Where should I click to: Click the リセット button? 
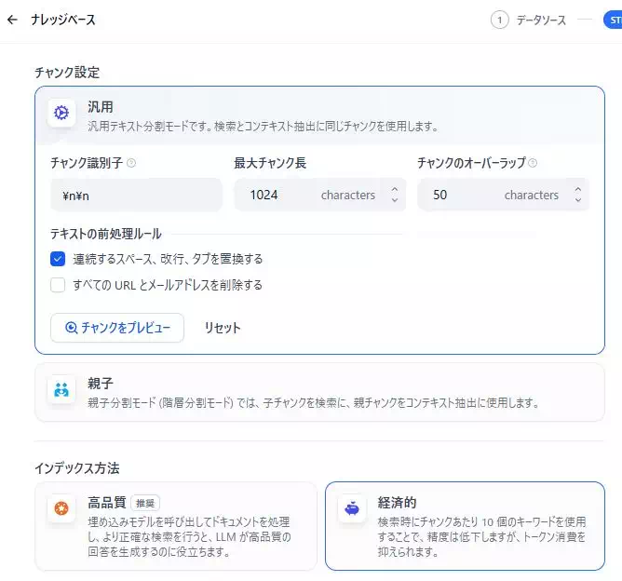(223, 328)
